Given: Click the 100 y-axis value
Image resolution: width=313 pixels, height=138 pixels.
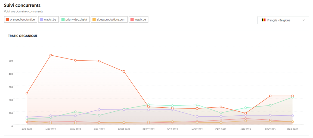Looking at the screenshot, I should (11, 113).
